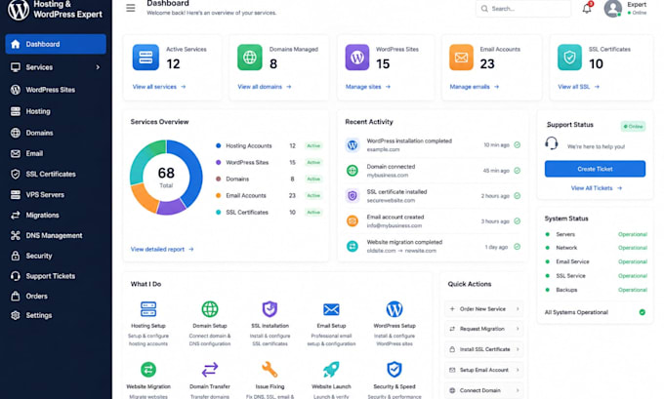Follow the View all SSL link
This screenshot has width=664, height=399.
(578, 87)
